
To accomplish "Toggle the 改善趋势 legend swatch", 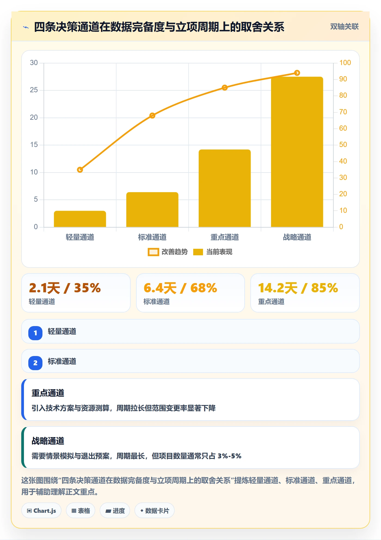I will click(x=153, y=252).
